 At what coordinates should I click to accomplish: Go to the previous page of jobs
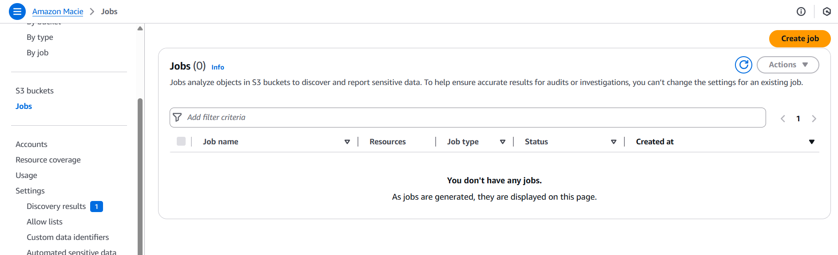[x=783, y=119]
